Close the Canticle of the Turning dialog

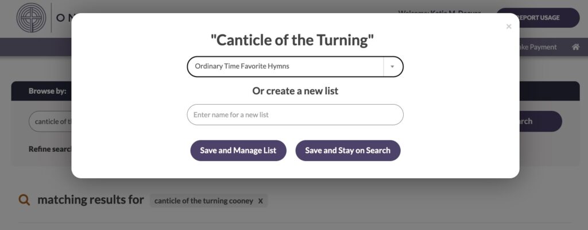pyautogui.click(x=509, y=26)
